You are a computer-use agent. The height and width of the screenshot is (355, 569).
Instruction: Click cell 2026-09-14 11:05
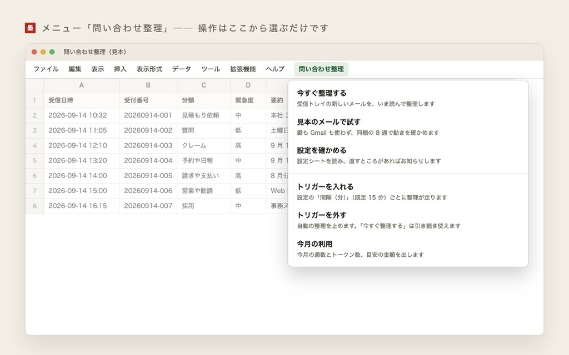[81, 130]
